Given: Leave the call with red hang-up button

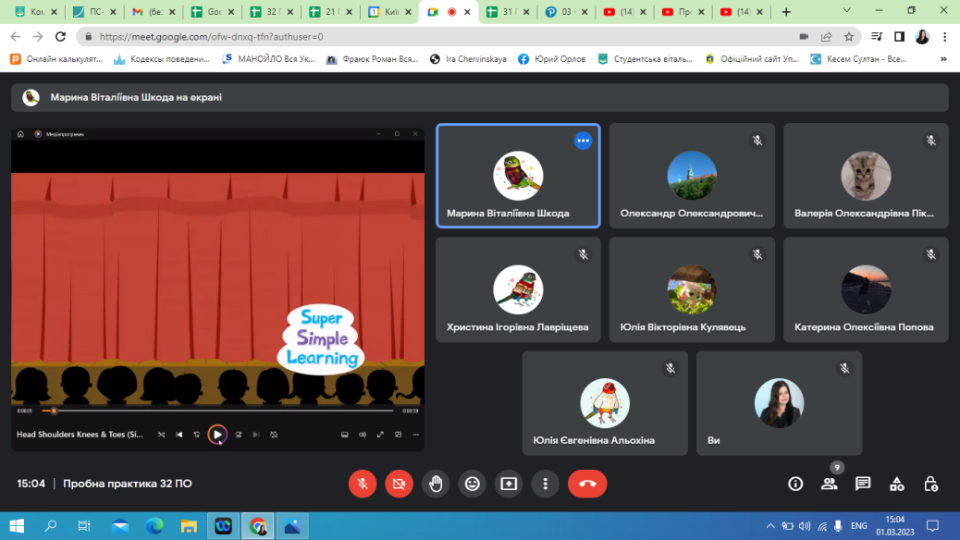Looking at the screenshot, I should click(x=586, y=484).
